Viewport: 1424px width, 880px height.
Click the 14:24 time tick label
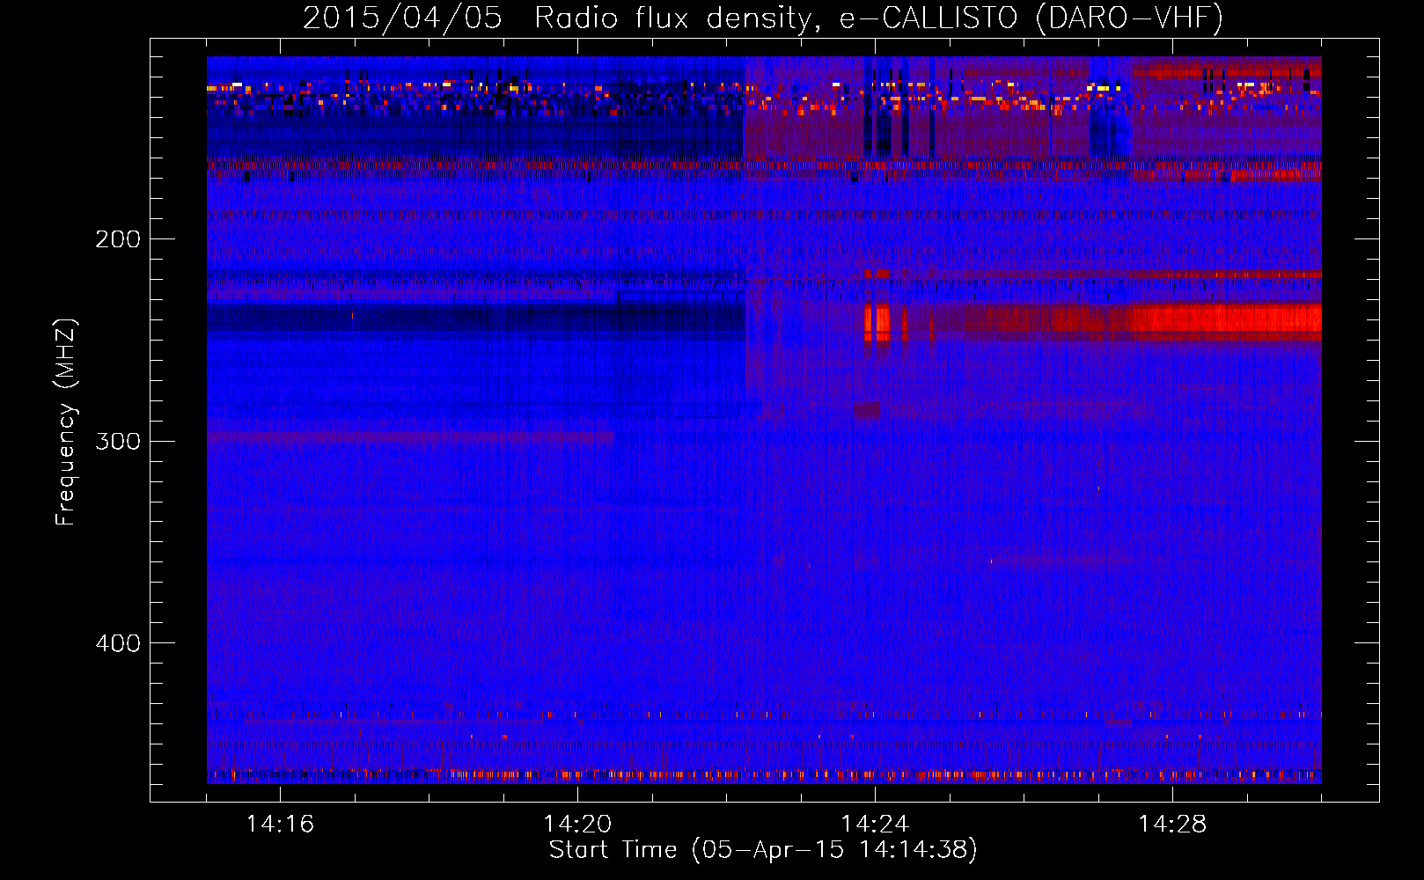point(875,824)
